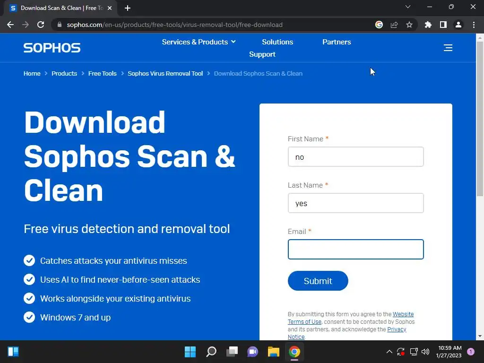This screenshot has width=484, height=363.
Task: Open the Partners menu item
Action: 337,42
